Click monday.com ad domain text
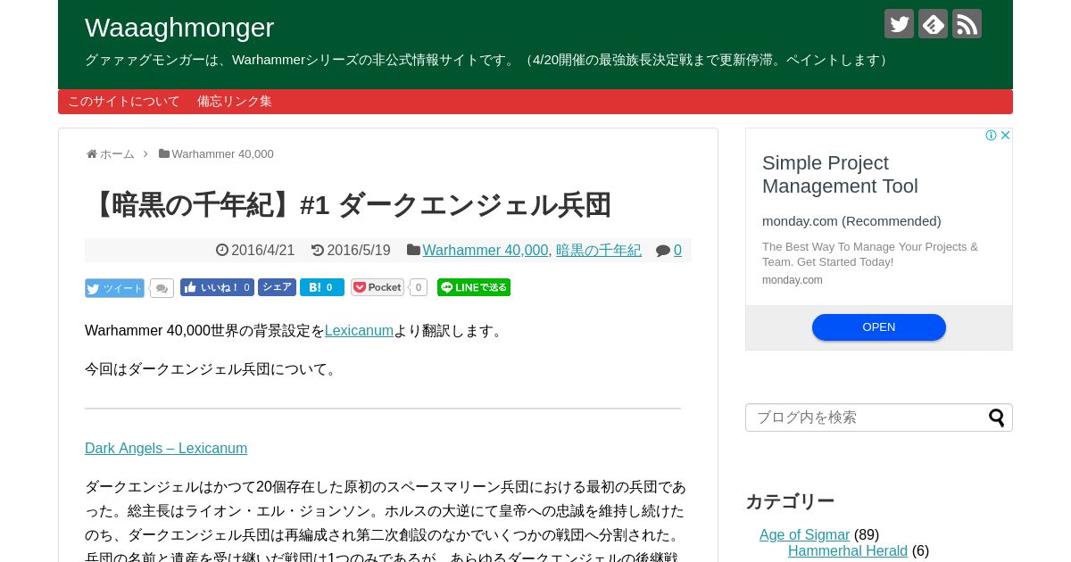1071x562 pixels. (x=793, y=280)
